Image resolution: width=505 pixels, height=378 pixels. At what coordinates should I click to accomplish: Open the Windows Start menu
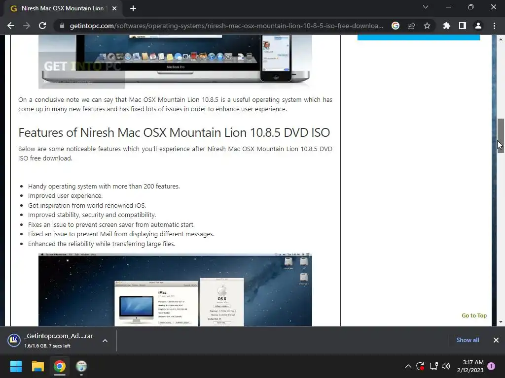[x=16, y=366]
